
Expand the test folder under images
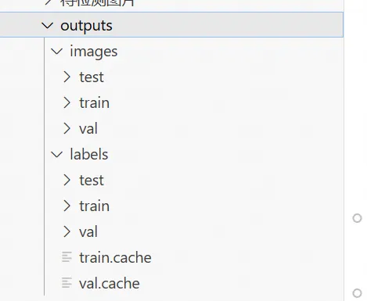[67, 77]
